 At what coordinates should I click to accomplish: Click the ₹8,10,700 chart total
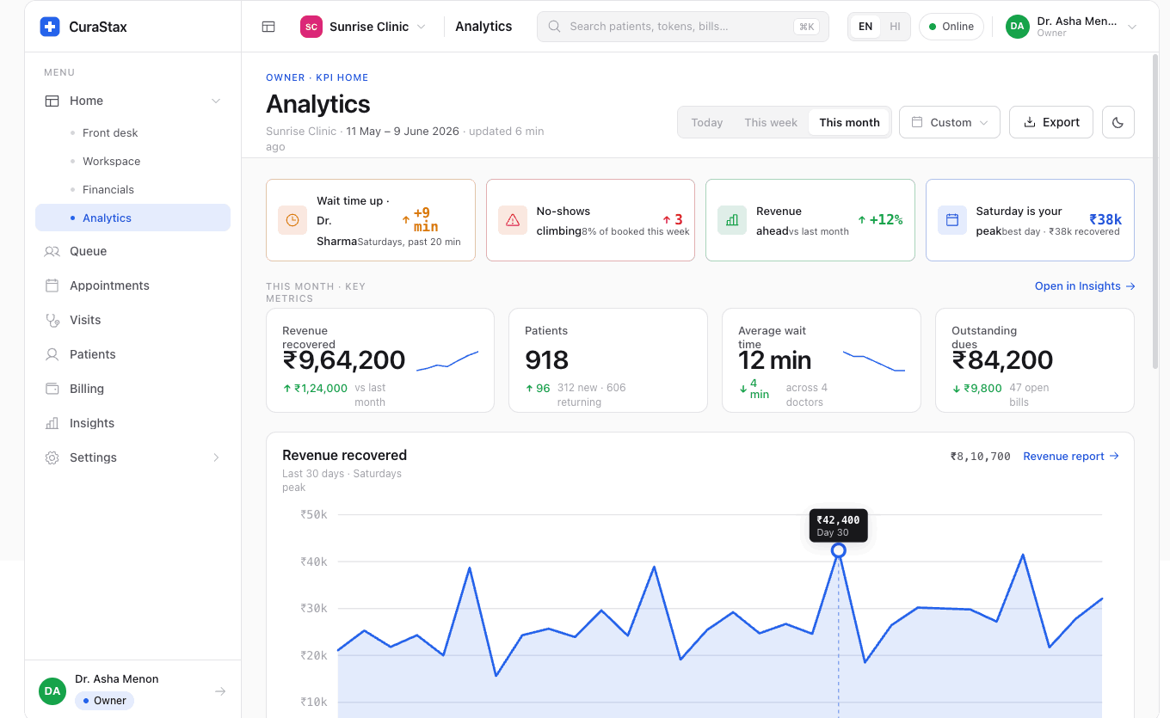980,457
